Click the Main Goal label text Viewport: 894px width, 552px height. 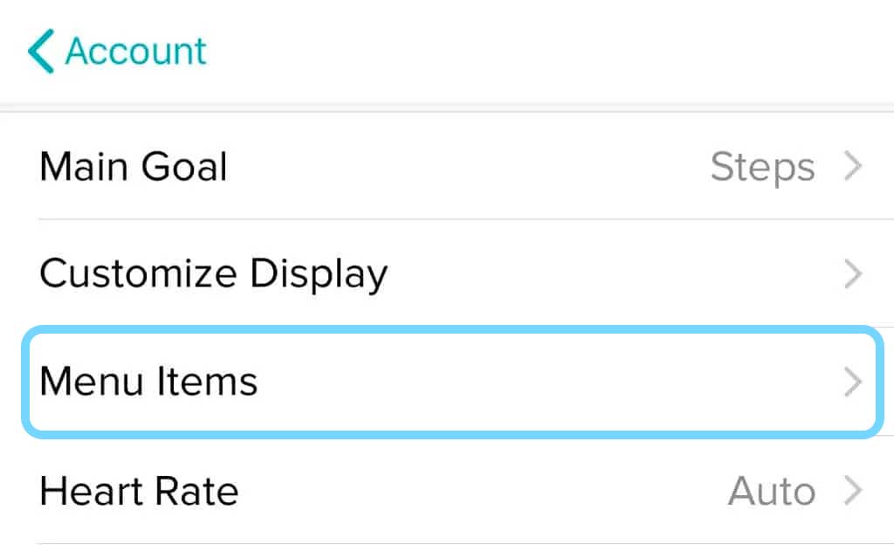click(x=134, y=167)
